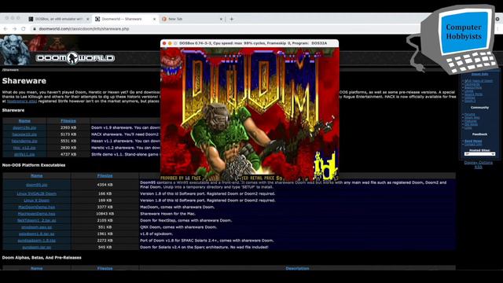Download the Strife demo zip link

click(24, 154)
